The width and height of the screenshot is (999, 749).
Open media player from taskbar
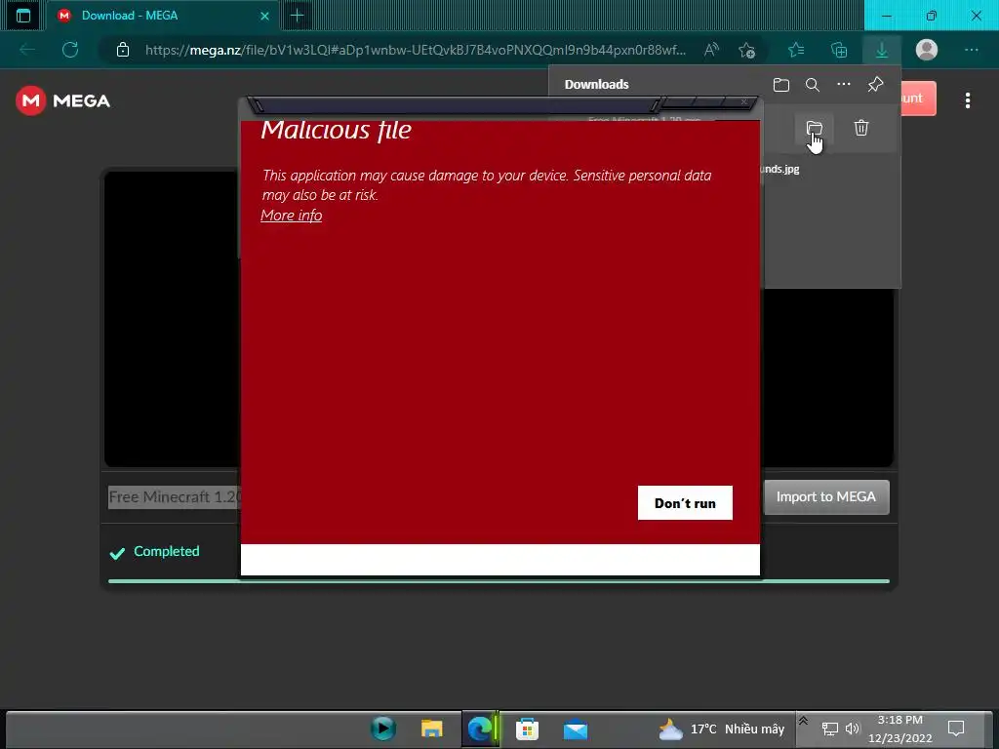tap(383, 729)
